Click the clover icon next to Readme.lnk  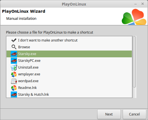coord(14,88)
